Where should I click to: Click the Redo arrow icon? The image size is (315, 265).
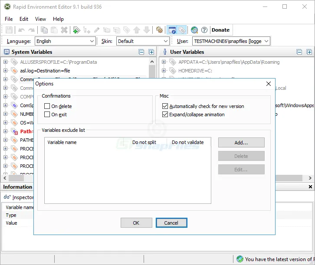click(x=31, y=30)
